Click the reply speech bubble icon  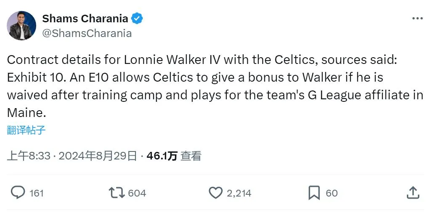point(18,193)
